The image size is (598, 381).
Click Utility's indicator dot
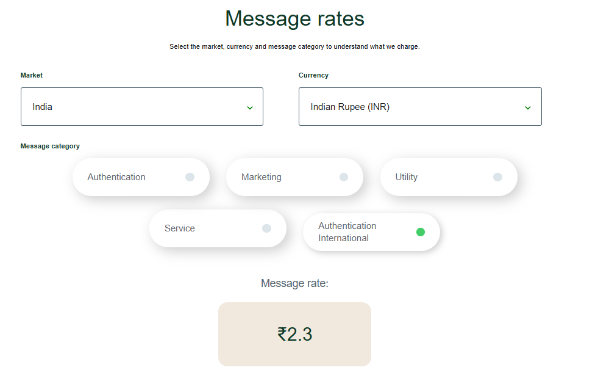pos(497,176)
